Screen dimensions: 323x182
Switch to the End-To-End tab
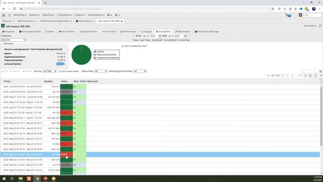(109, 32)
